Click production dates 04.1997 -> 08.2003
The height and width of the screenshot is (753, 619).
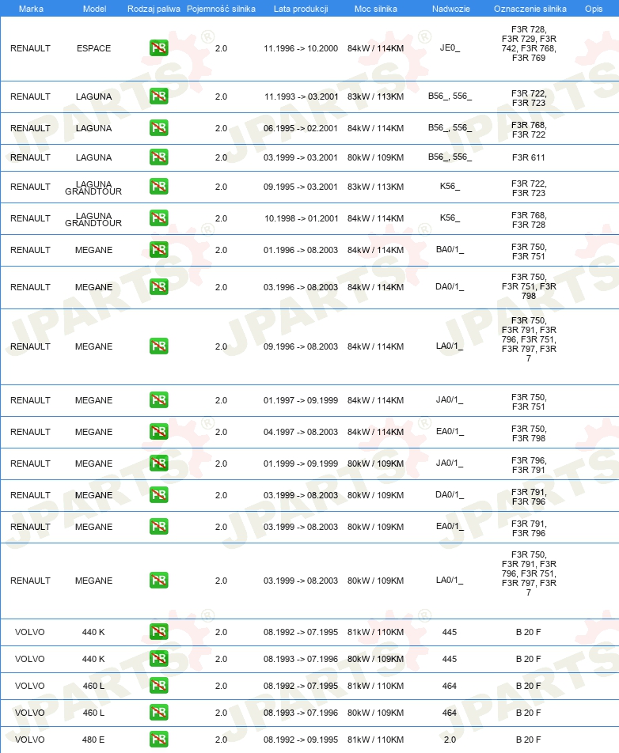point(301,432)
